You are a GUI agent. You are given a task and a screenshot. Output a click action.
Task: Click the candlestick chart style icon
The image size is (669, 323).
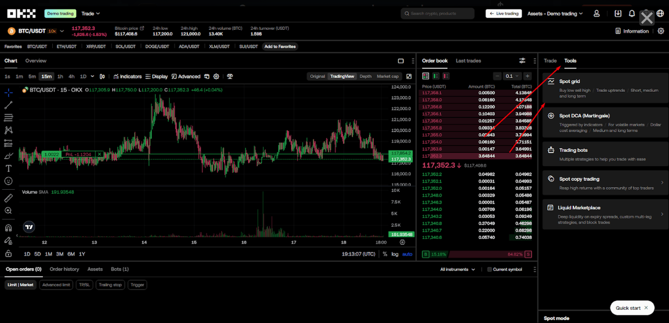tap(102, 76)
